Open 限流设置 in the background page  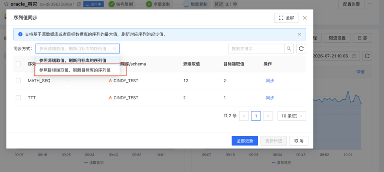[x=337, y=38]
